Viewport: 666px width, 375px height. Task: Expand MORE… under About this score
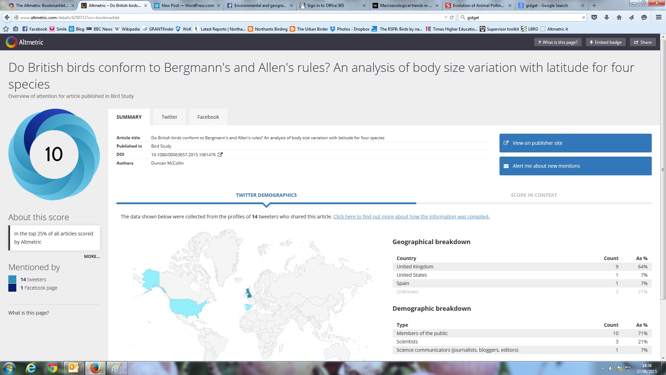click(x=92, y=256)
